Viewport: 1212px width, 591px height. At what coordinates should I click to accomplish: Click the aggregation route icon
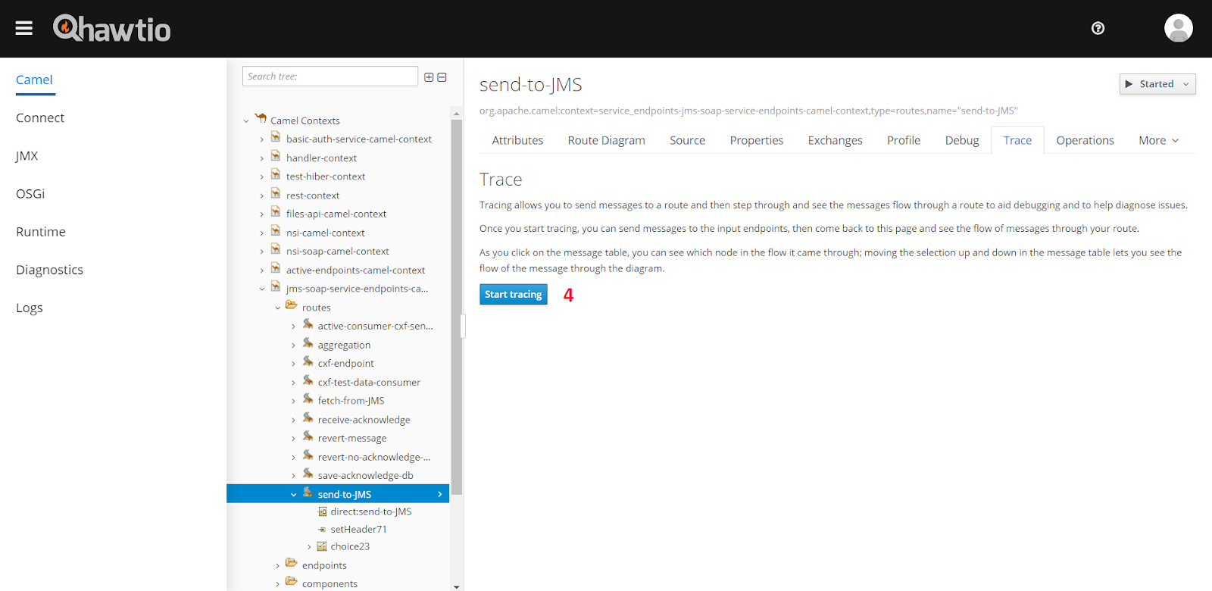[x=308, y=343]
